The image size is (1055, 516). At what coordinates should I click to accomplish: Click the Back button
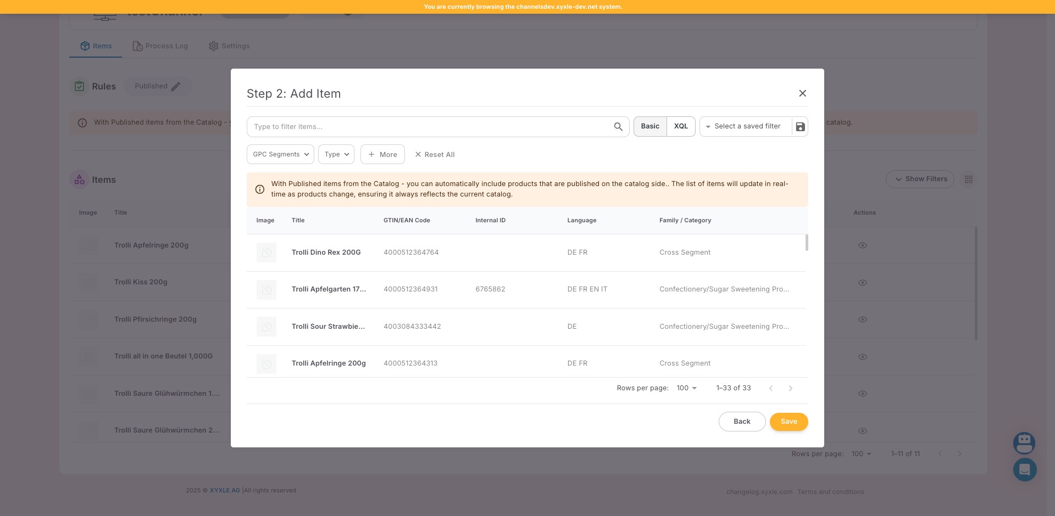[x=742, y=422]
